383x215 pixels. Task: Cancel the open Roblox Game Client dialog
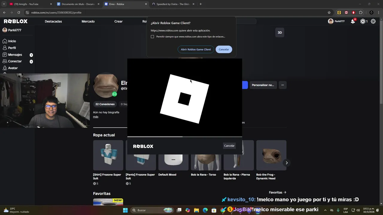pyautogui.click(x=224, y=49)
